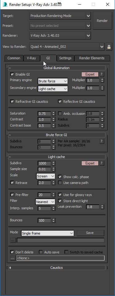Open the Light cache Scale dropdown

tap(46, 176)
